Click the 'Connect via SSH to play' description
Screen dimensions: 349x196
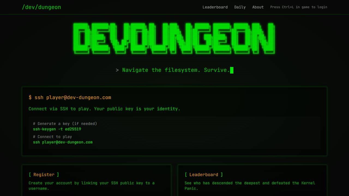pos(104,109)
